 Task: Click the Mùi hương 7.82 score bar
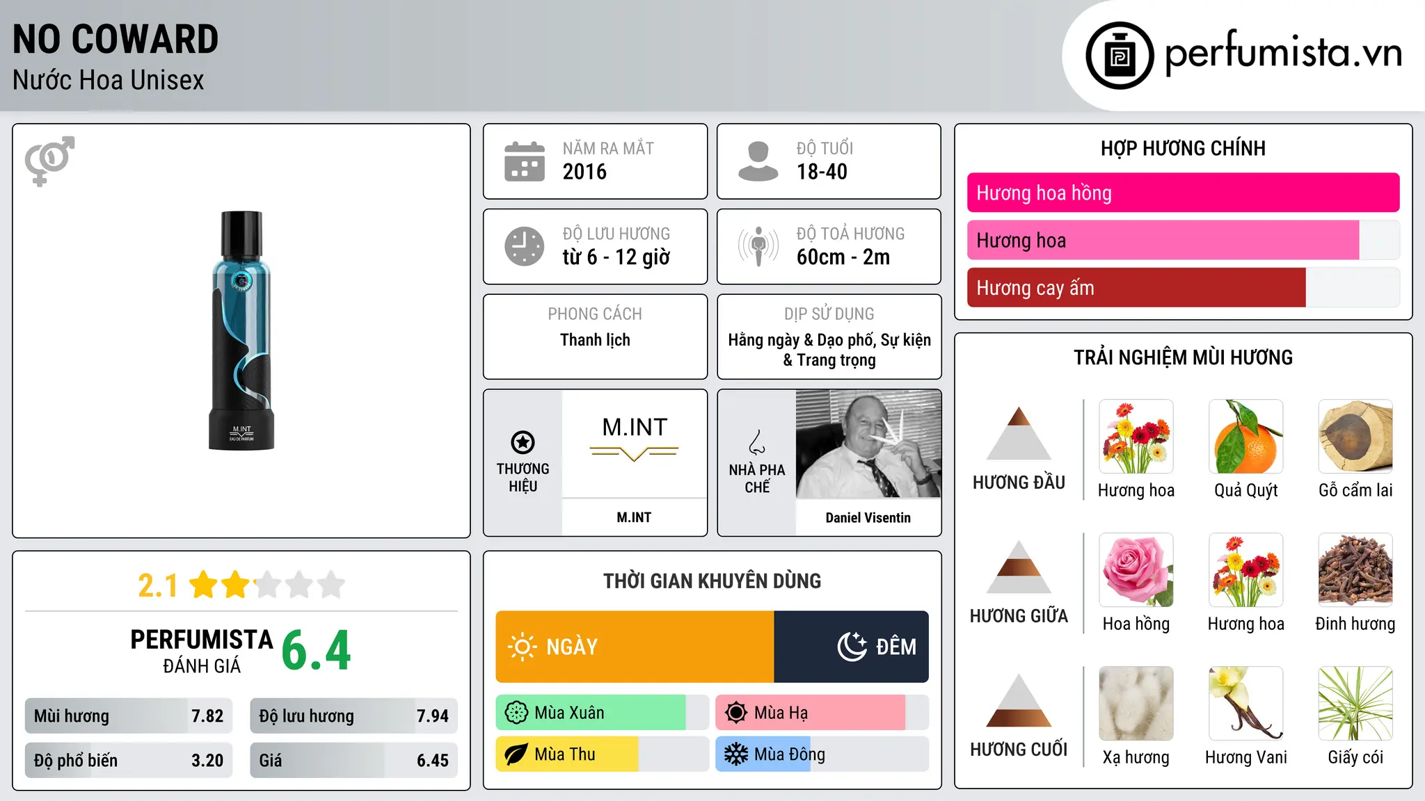point(129,715)
